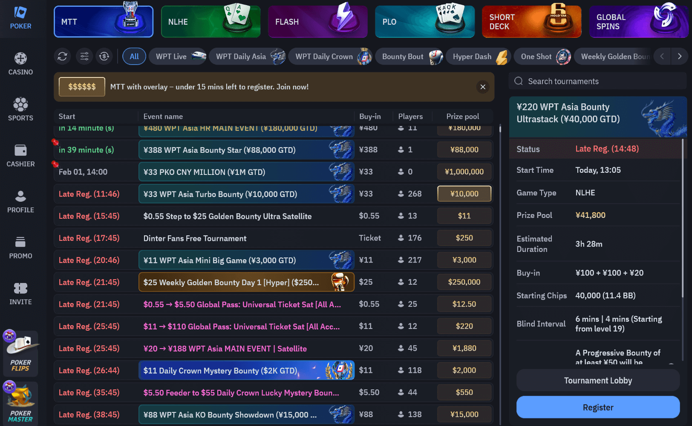Select the All filter chip
This screenshot has width=692, height=426.
tap(134, 56)
